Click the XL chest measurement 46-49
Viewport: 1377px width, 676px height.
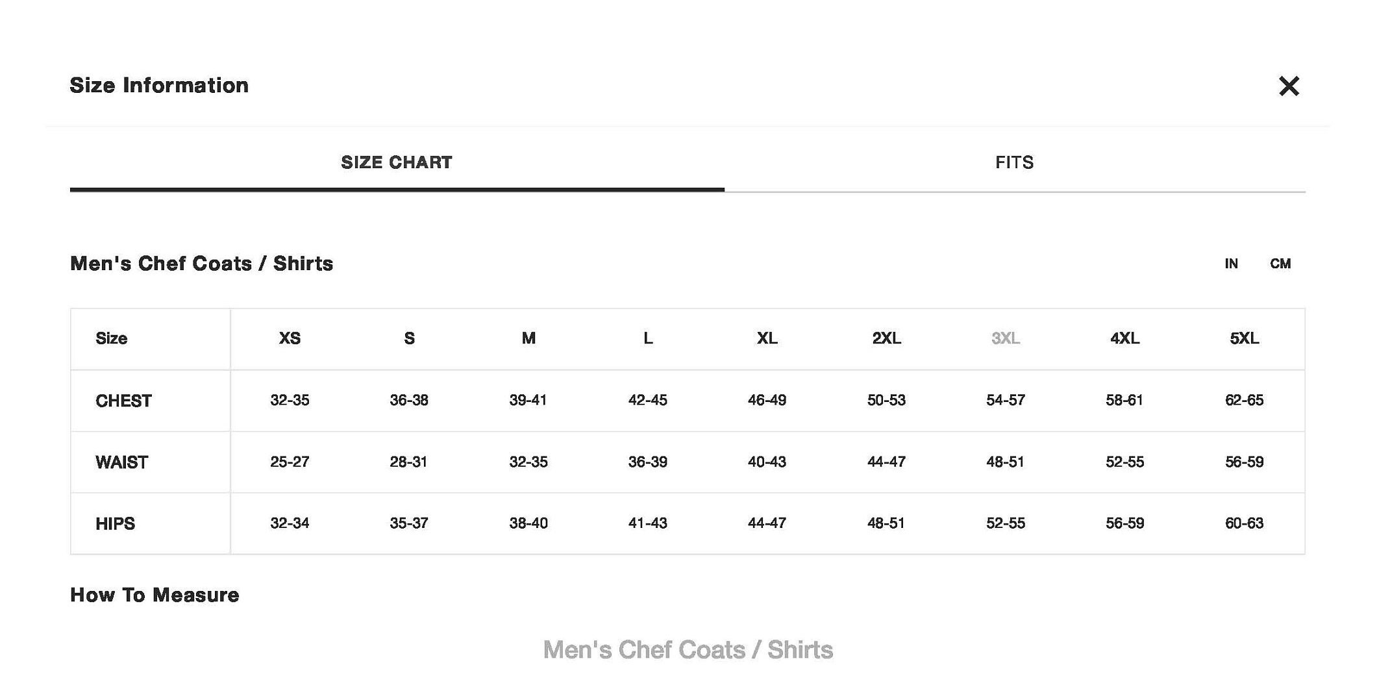(767, 400)
